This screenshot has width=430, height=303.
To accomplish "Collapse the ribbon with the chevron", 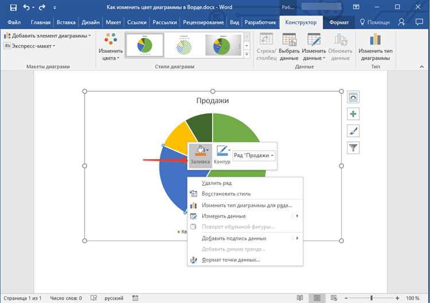I will (421, 67).
